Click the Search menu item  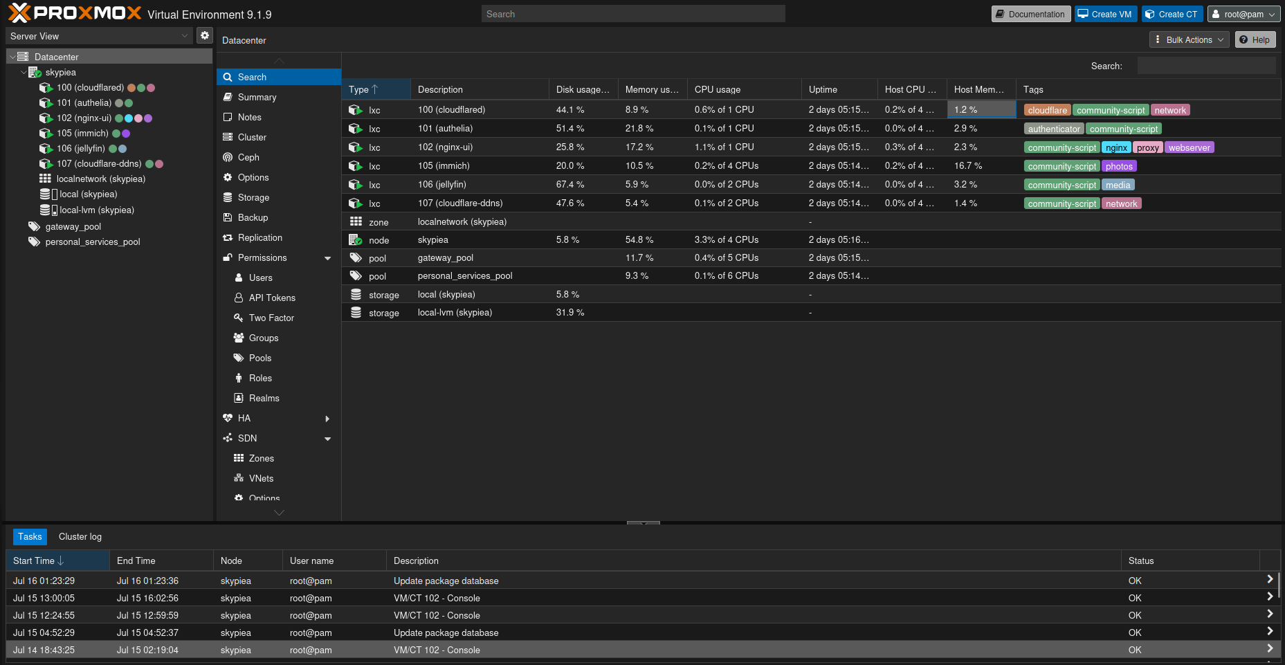[x=279, y=78]
